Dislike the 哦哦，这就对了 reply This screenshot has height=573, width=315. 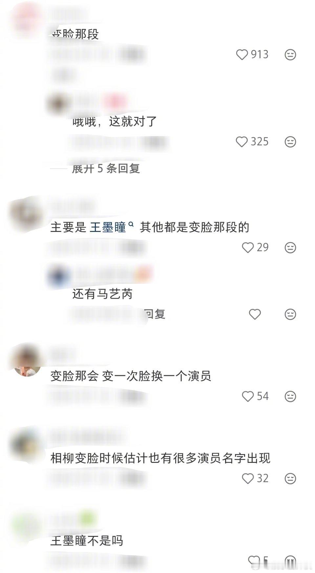(290, 142)
